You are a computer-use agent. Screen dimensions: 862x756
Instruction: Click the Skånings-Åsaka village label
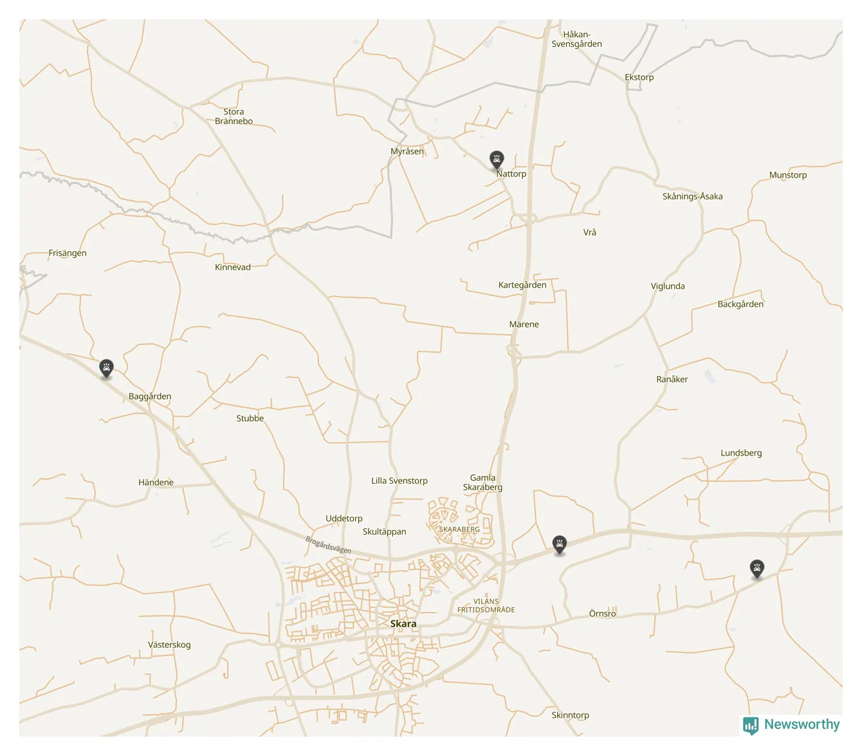point(692,196)
